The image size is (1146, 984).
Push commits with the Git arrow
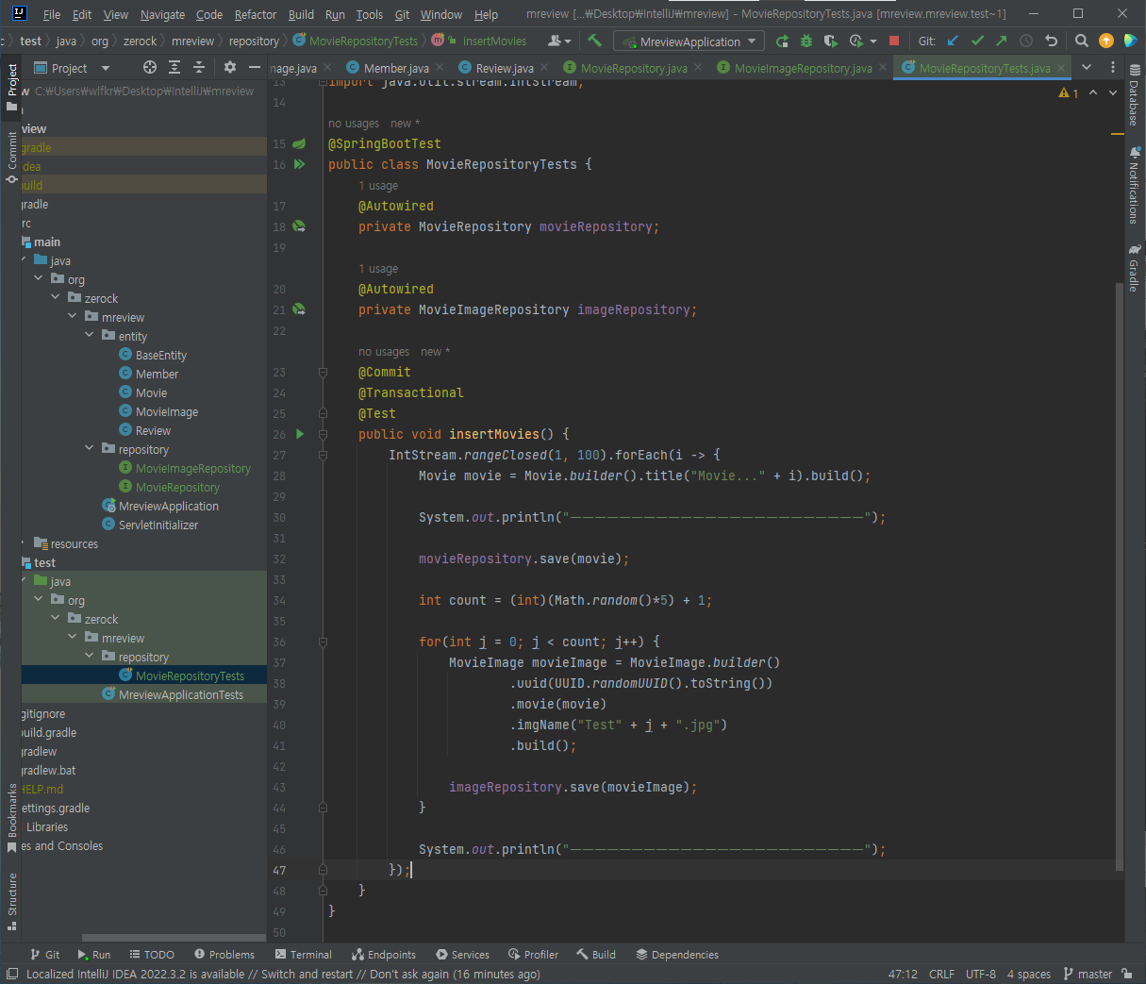pos(1001,41)
